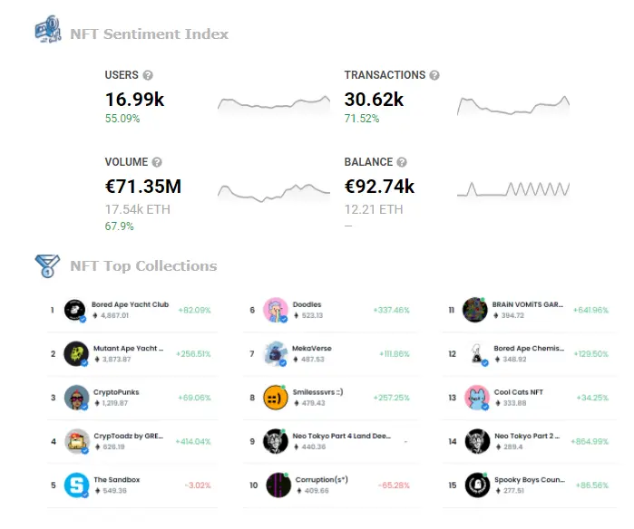
Task: Click the help icon next to USERS
Action: tap(148, 75)
